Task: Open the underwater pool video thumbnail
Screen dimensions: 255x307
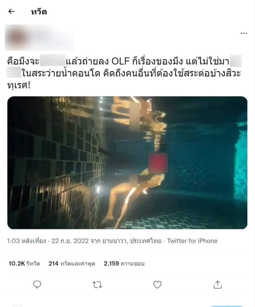Action: point(127,162)
